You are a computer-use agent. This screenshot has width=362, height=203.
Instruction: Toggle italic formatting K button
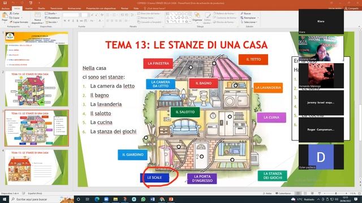click(69, 21)
